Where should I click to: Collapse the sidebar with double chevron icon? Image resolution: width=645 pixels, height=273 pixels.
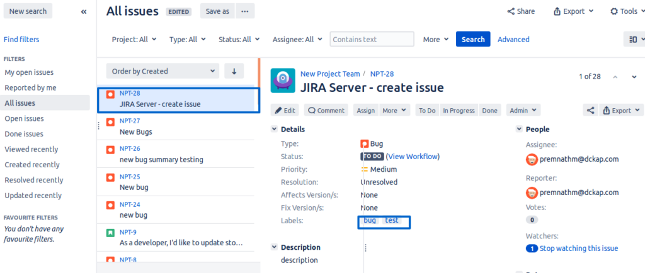pos(84,11)
